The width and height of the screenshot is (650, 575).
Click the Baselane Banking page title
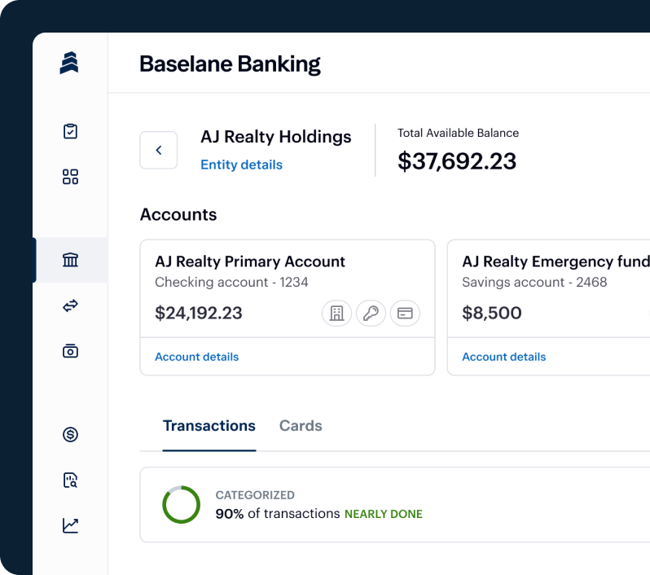[230, 64]
